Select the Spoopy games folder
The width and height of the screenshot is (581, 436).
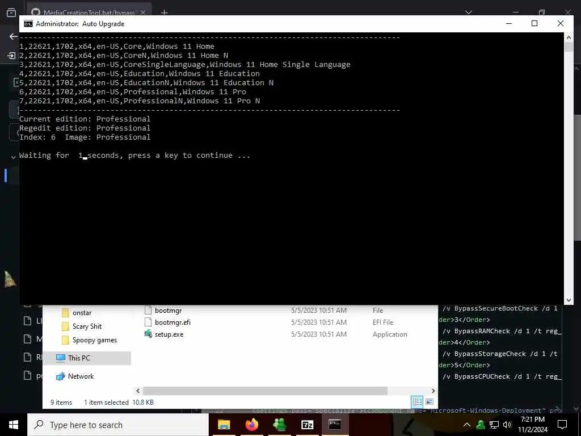tap(95, 340)
